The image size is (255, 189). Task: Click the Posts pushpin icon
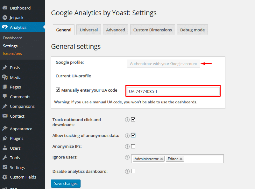pos(5,68)
